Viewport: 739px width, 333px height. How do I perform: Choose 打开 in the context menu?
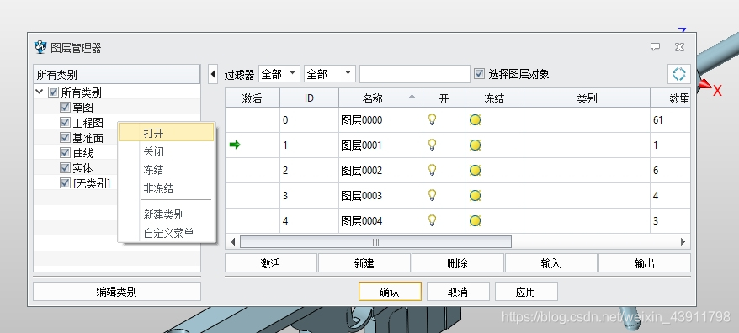[x=166, y=133]
